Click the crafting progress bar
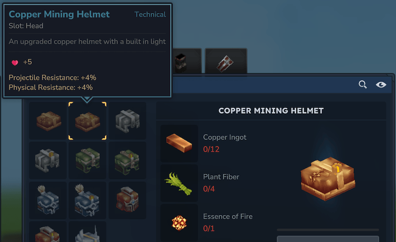The height and width of the screenshot is (242, 396). pos(328,230)
